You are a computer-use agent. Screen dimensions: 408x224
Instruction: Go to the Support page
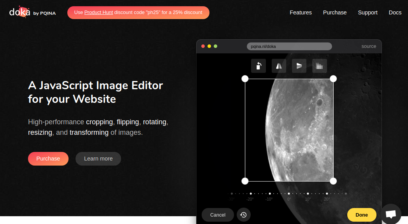tap(368, 12)
